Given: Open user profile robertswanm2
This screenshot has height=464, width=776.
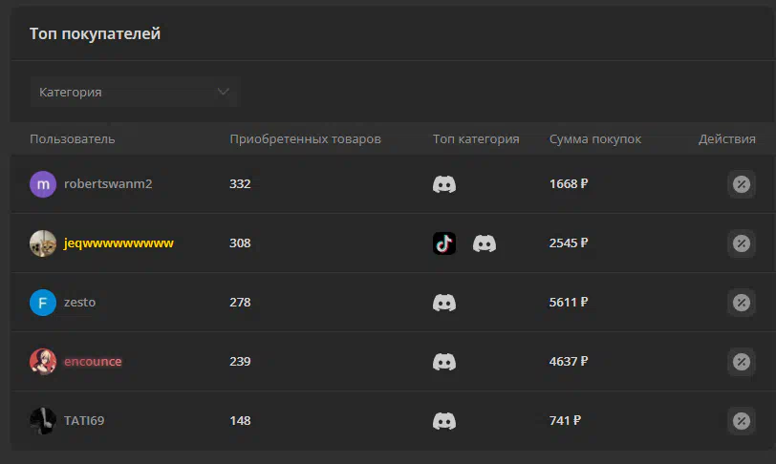Looking at the screenshot, I should [x=108, y=184].
